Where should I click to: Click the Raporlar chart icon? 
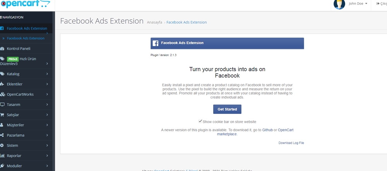[x=2, y=156]
